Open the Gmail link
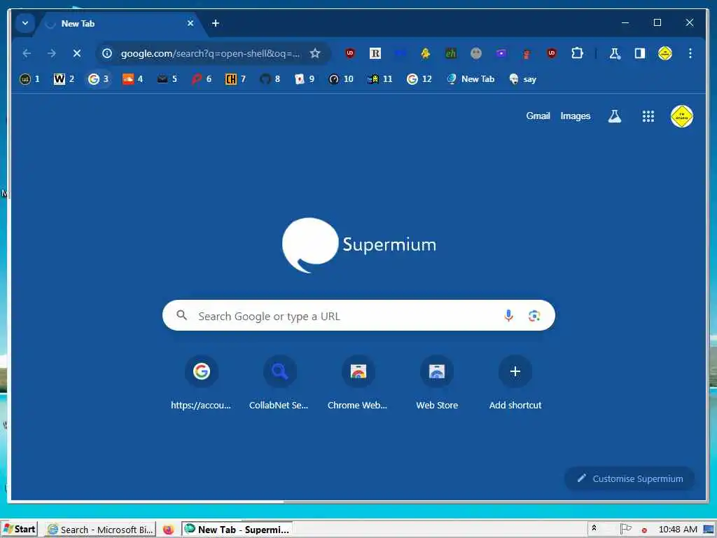717x538 pixels. pyautogui.click(x=538, y=116)
